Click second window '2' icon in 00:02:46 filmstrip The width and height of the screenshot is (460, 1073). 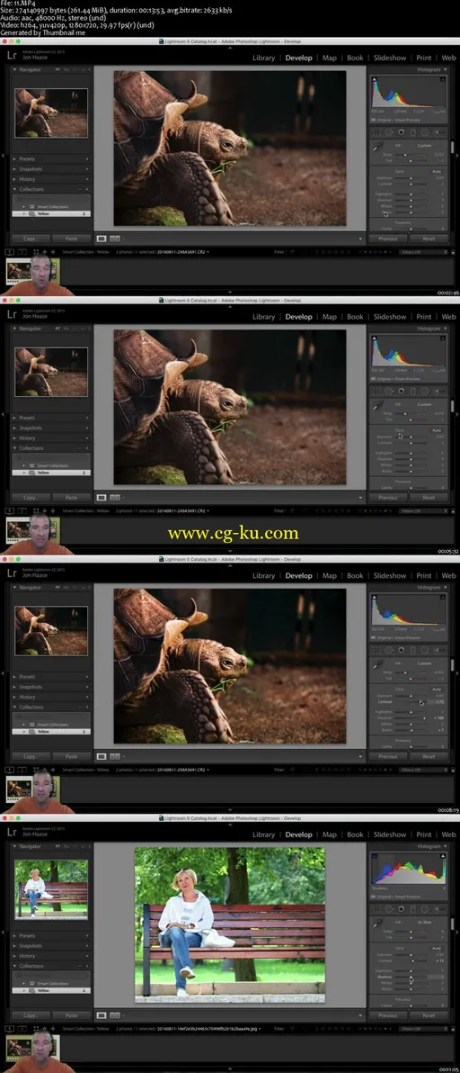click(22, 252)
